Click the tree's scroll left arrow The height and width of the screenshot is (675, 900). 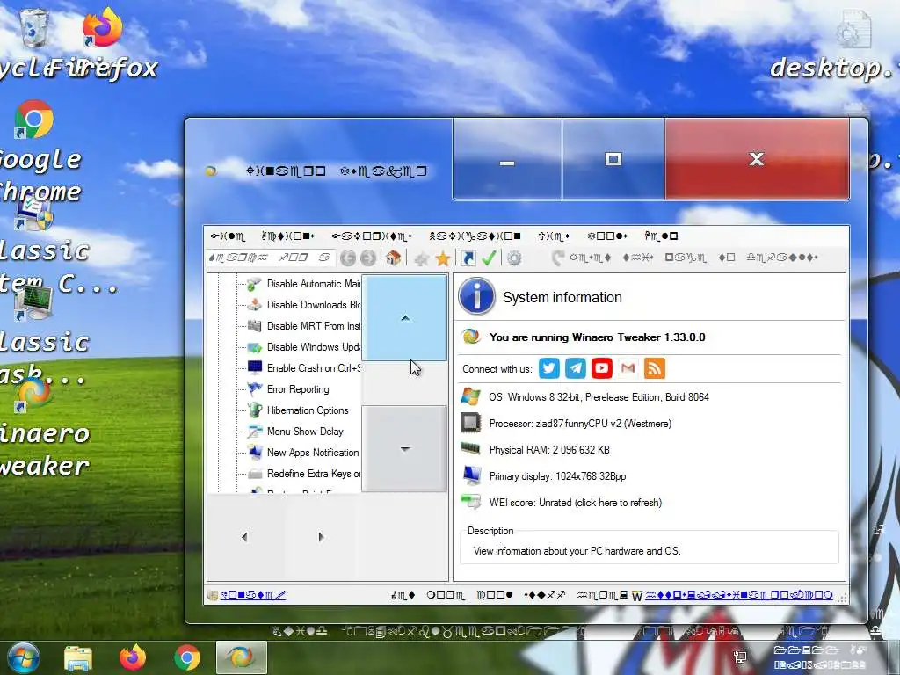245,537
